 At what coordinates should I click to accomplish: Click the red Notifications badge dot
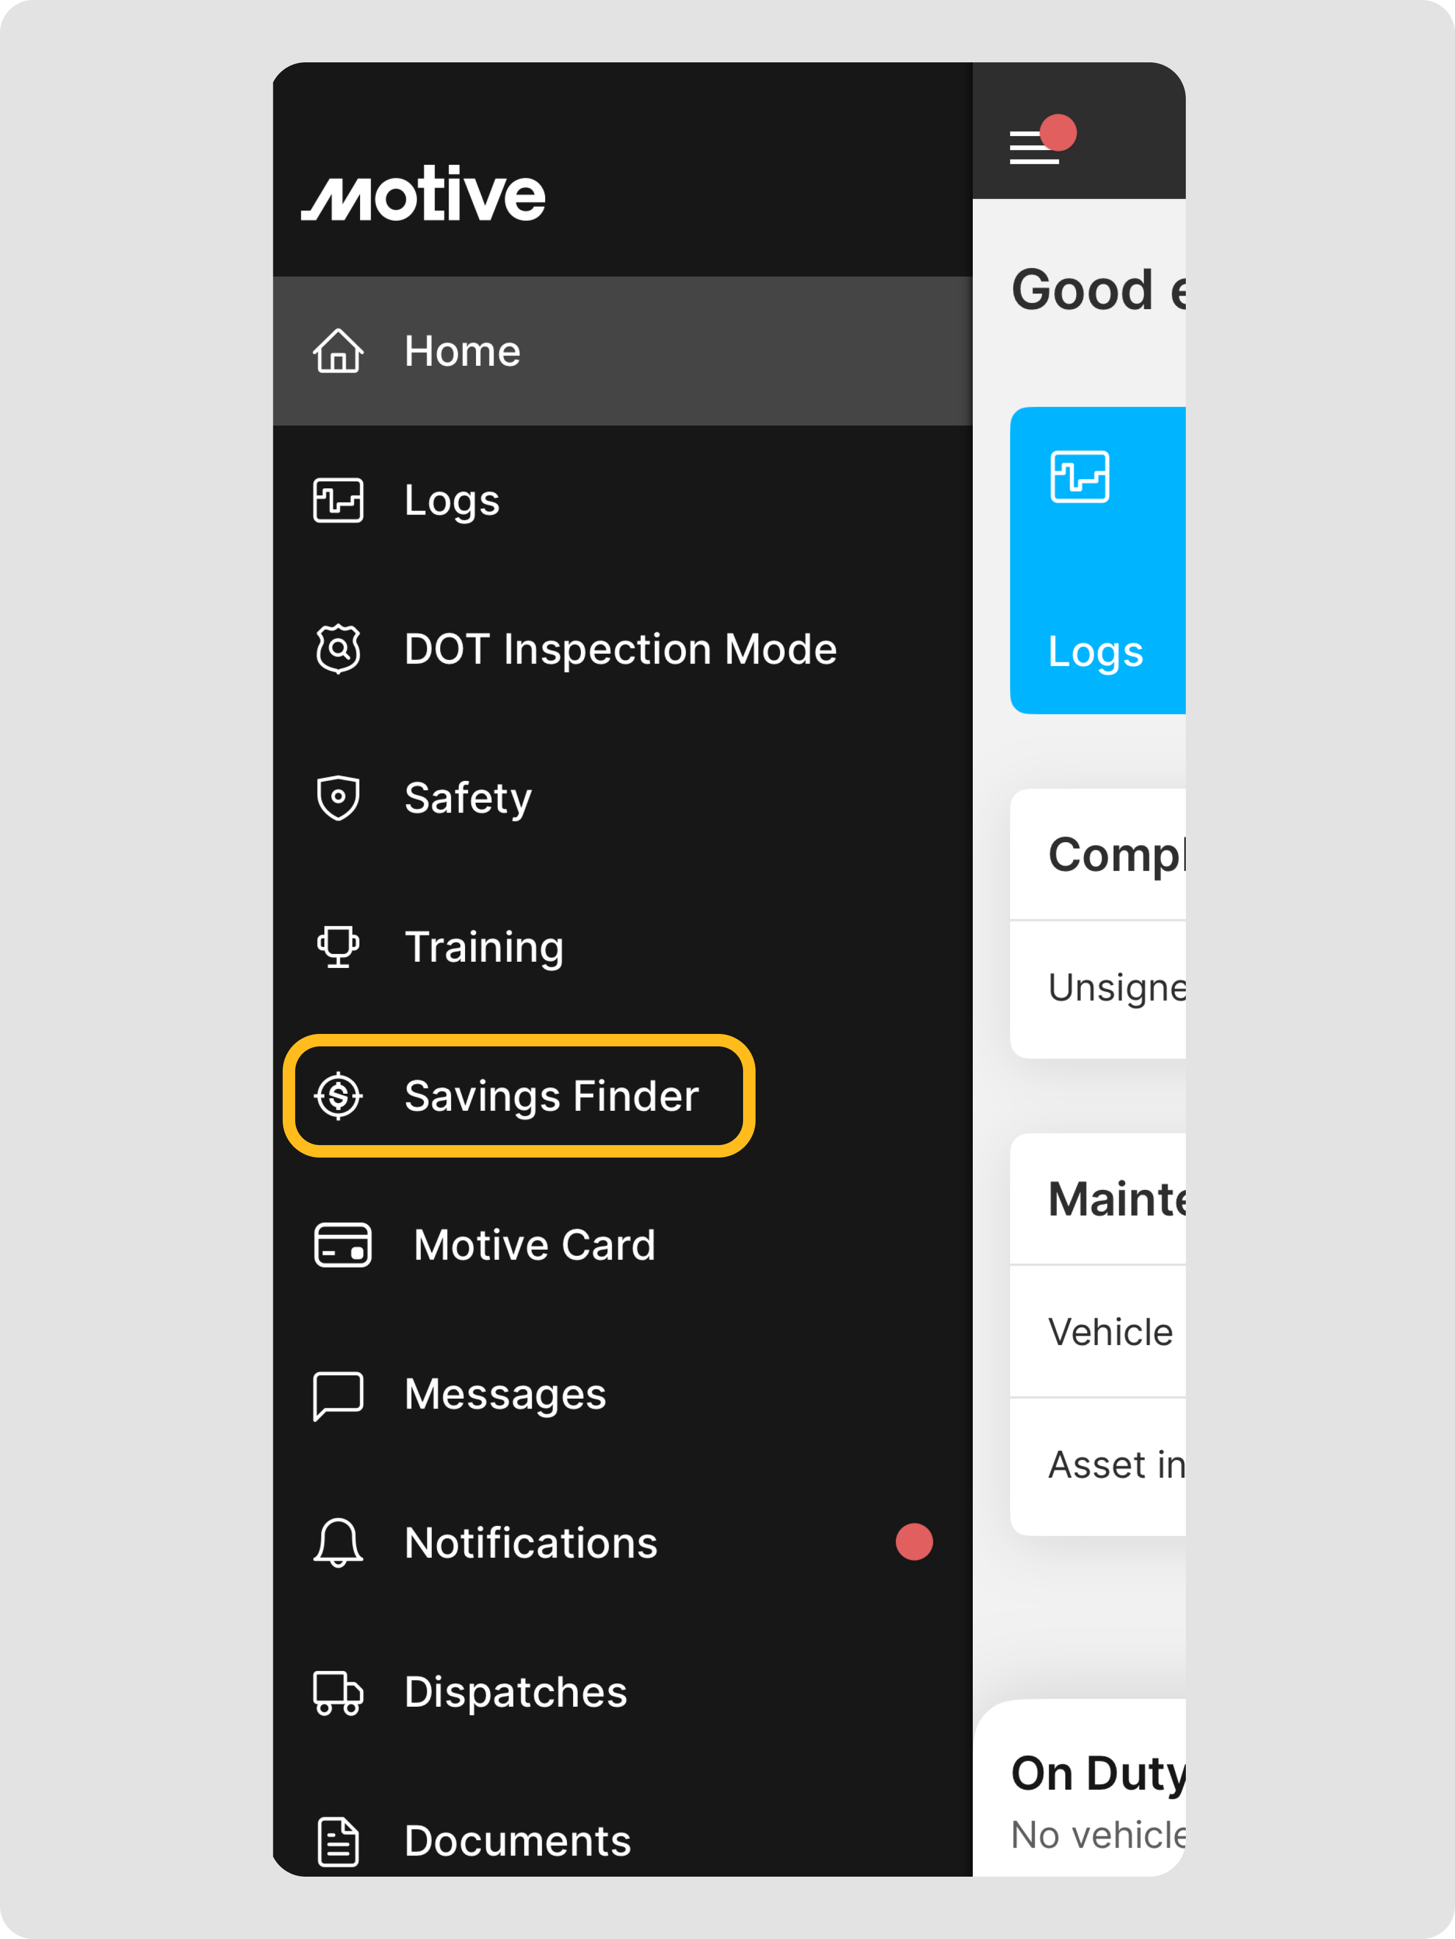914,1542
